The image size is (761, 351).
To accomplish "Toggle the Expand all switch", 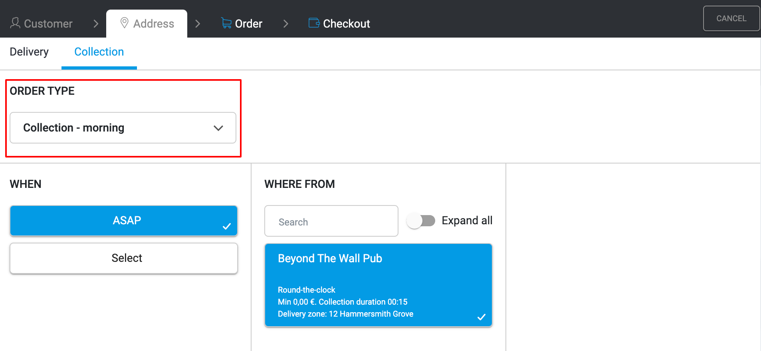I will [x=421, y=221].
